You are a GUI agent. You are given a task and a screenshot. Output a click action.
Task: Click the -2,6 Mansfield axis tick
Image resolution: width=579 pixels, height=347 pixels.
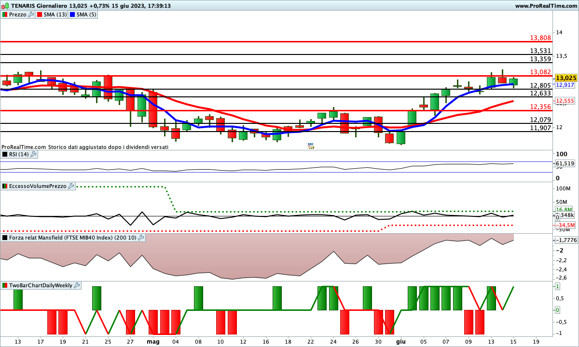pyautogui.click(x=561, y=278)
